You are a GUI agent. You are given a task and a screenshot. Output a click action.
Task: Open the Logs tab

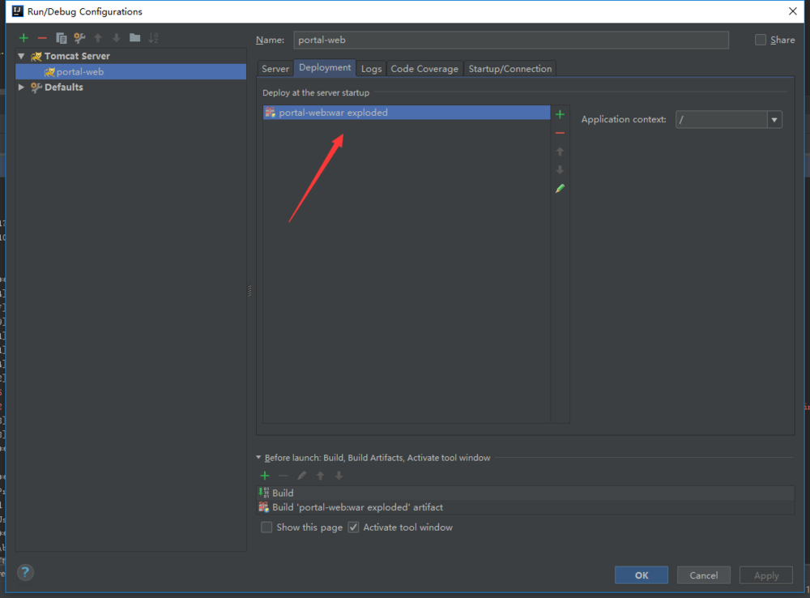pyautogui.click(x=372, y=69)
